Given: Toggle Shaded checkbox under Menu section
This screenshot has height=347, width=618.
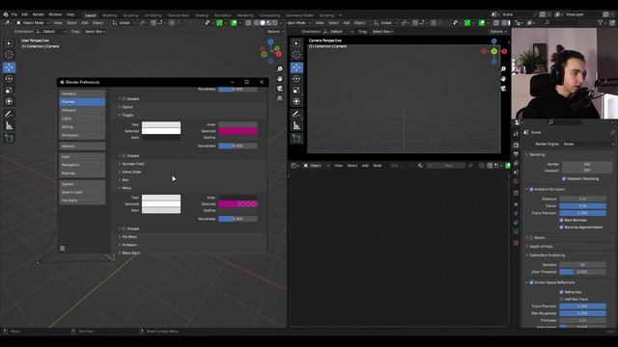Looking at the screenshot, I should (x=124, y=228).
